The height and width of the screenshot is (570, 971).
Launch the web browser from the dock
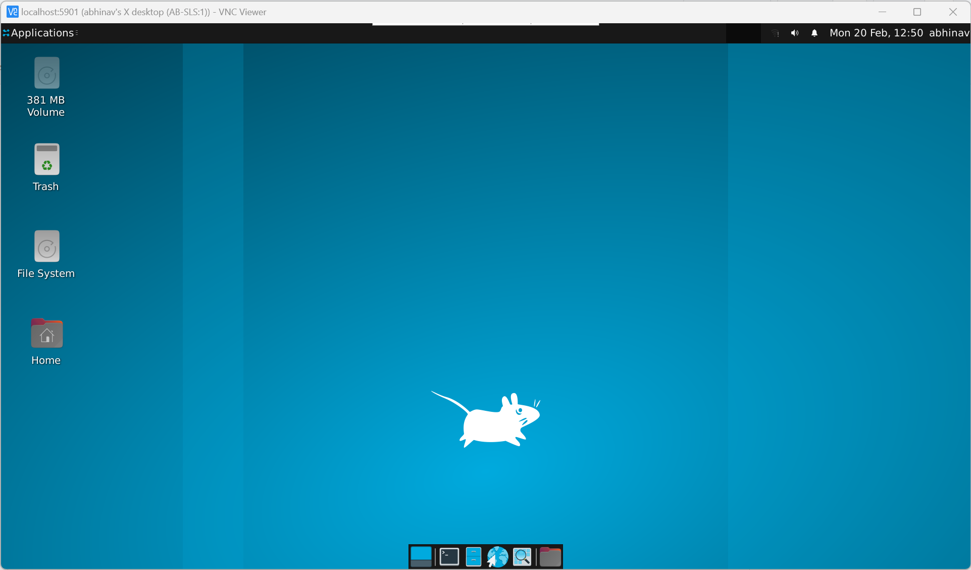[497, 556]
